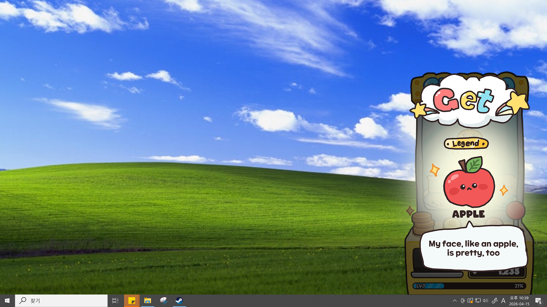Open the notification center with 8 alerts
Image resolution: width=547 pixels, height=307 pixels.
pyautogui.click(x=538, y=300)
